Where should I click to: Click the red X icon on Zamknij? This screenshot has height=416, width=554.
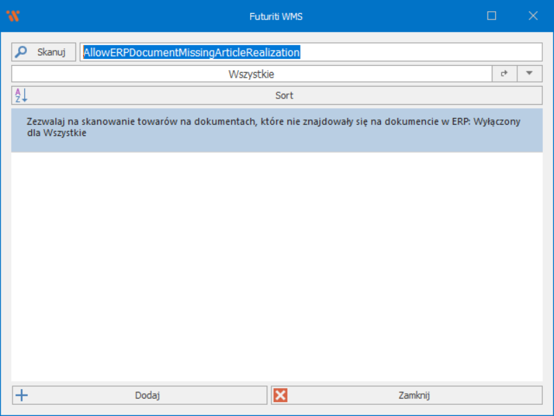(x=280, y=395)
